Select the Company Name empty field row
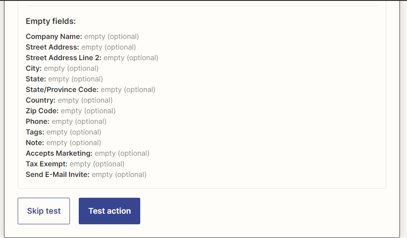The width and height of the screenshot is (407, 238). (82, 37)
